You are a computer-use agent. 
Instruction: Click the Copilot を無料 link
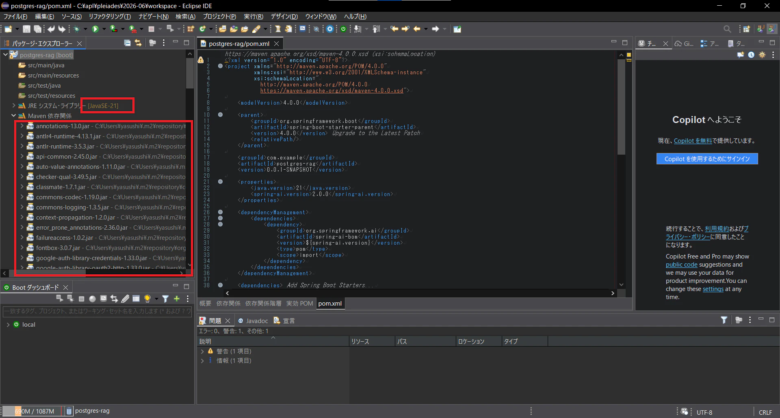(x=693, y=141)
